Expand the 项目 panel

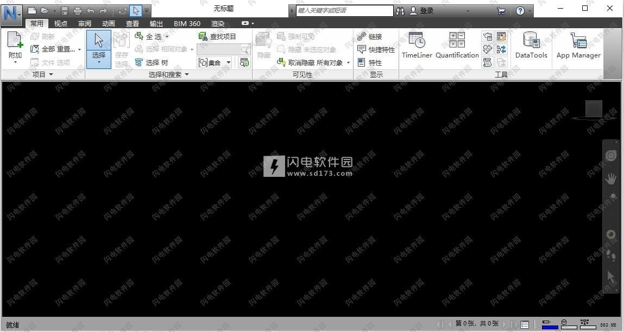pos(42,74)
